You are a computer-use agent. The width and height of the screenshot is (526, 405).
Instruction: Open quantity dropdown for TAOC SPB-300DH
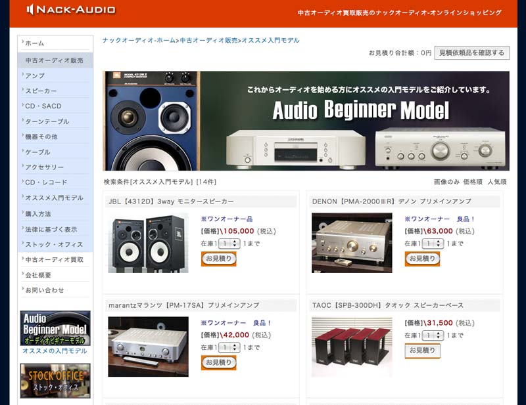(433, 335)
